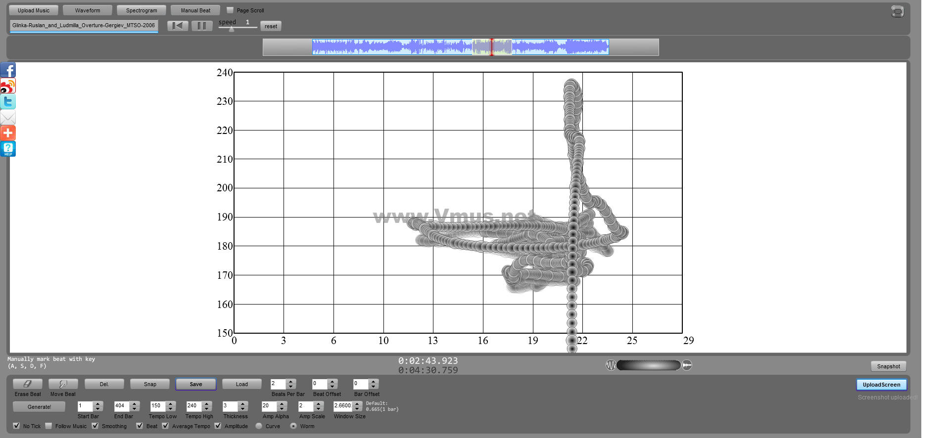This screenshot has width=950, height=438.
Task: Increase the Beats Per Bar value
Action: (291, 381)
